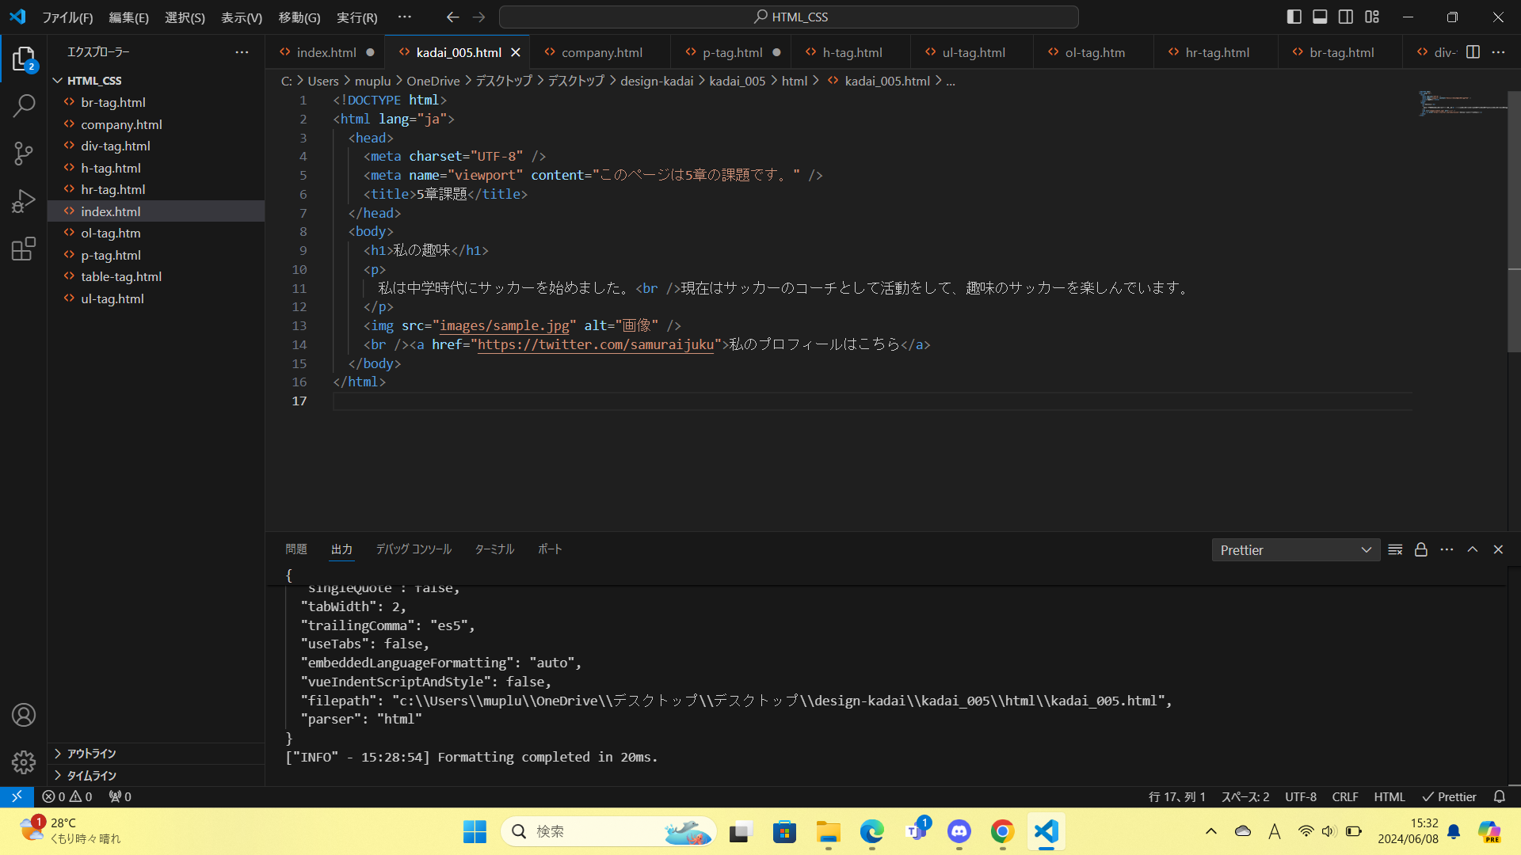Expand the タイムライン section
Image resolution: width=1521 pixels, height=855 pixels.
(91, 776)
